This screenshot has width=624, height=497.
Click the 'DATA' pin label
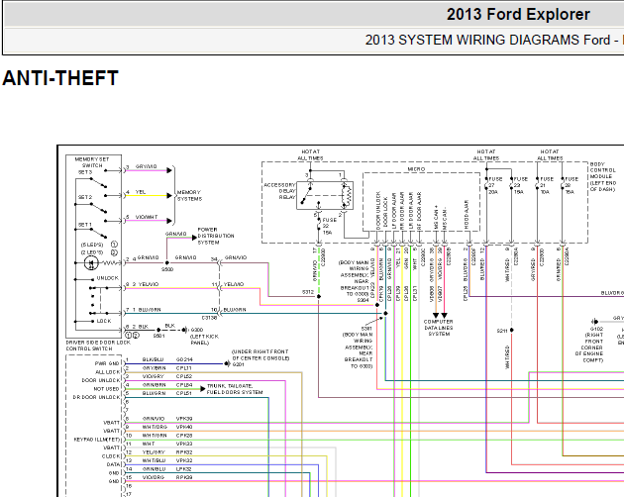pos(113,464)
